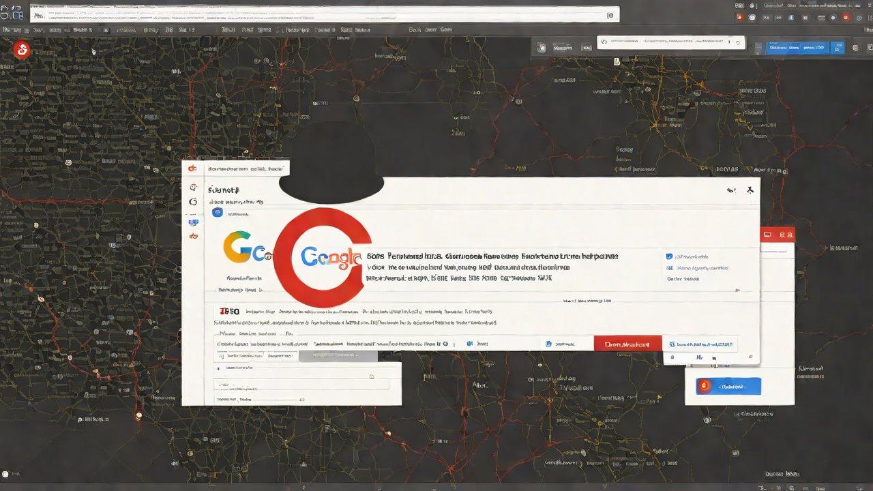The height and width of the screenshot is (491, 873).
Task: Click the white icon on red side tab
Action: [x=767, y=235]
